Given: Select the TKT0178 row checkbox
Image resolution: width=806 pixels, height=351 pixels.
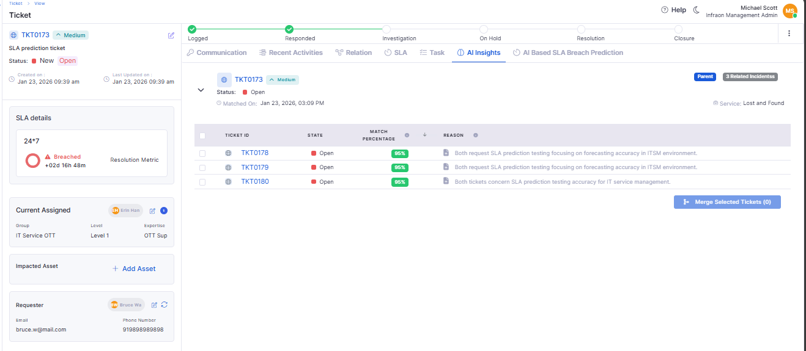Looking at the screenshot, I should pyautogui.click(x=202, y=153).
